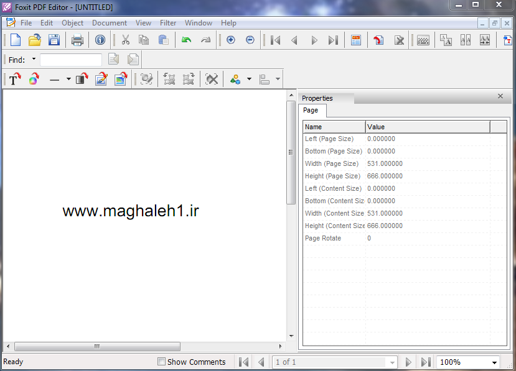Open the Help menu
The height and width of the screenshot is (371, 516).
(x=228, y=23)
